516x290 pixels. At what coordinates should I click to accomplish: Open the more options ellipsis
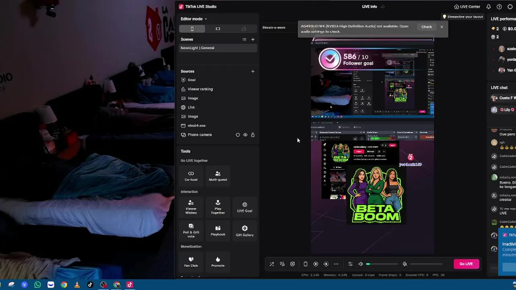[336, 264]
